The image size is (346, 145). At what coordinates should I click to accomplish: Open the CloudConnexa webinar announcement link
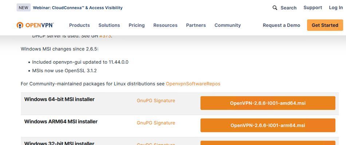(77, 8)
